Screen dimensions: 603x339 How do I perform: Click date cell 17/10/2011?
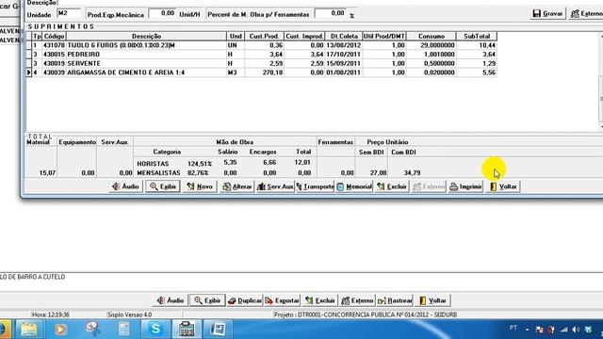343,55
